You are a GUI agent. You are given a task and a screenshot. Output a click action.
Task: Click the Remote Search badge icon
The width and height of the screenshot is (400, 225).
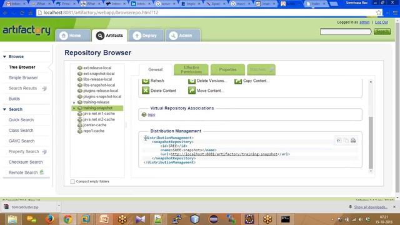click(x=42, y=172)
